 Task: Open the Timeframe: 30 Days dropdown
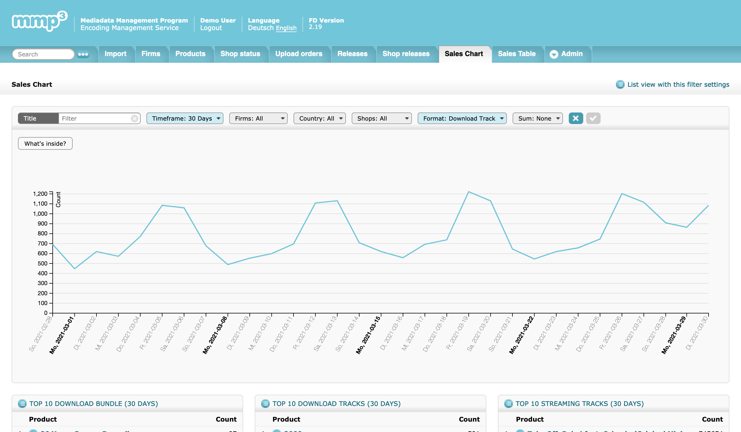click(185, 118)
